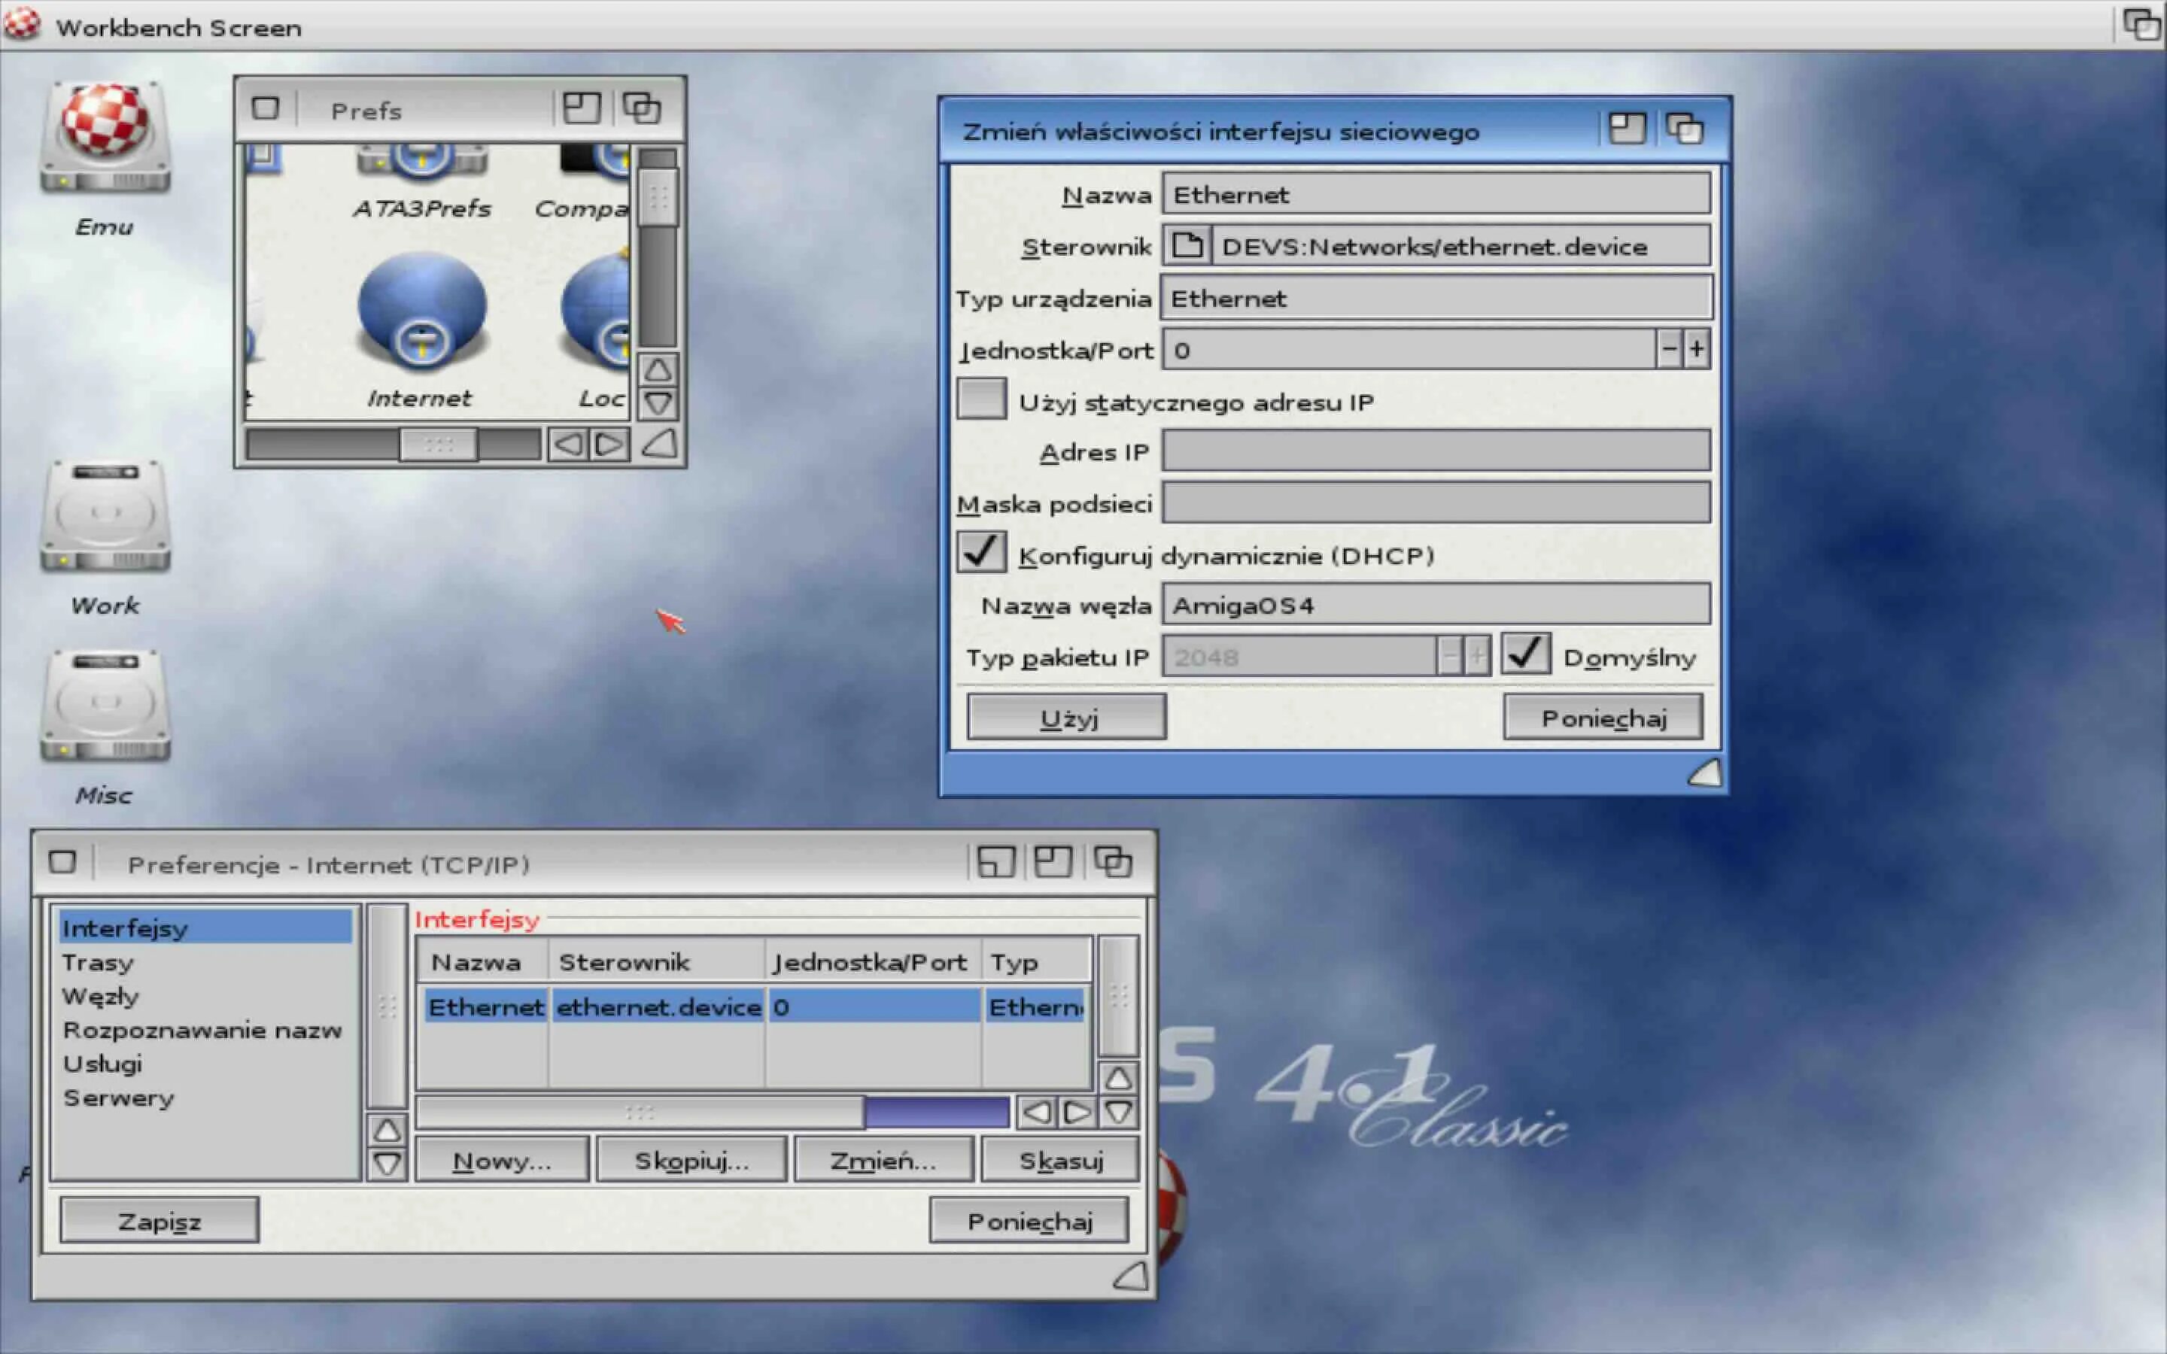Viewport: 2167px width, 1354px height.
Task: Click the Użyj button
Action: (x=1066, y=718)
